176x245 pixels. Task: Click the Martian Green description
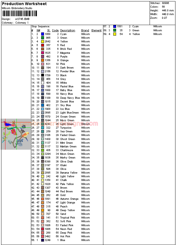click(68, 147)
